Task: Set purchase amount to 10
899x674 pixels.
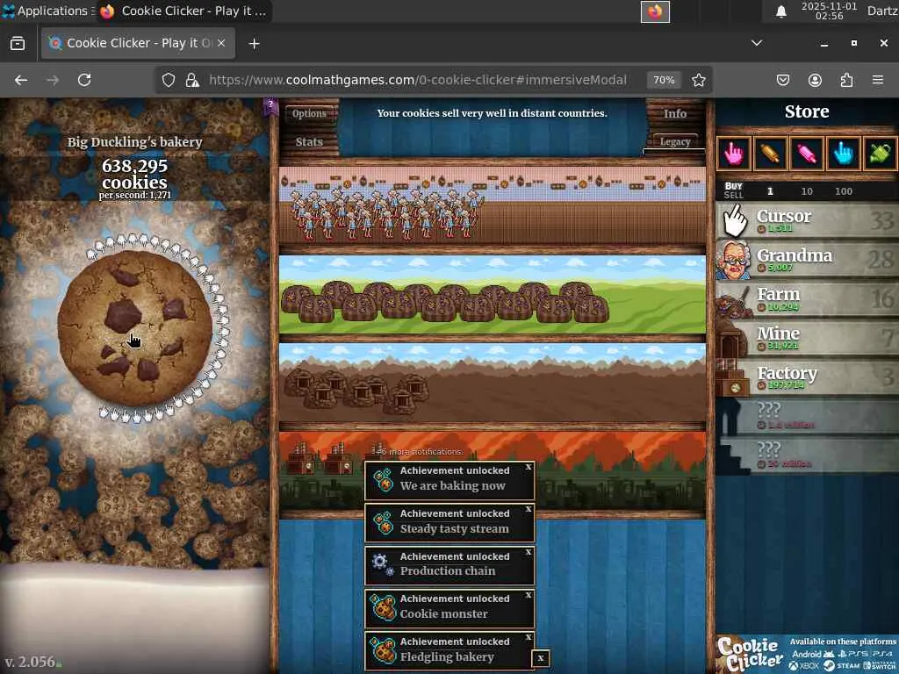Action: coord(807,190)
